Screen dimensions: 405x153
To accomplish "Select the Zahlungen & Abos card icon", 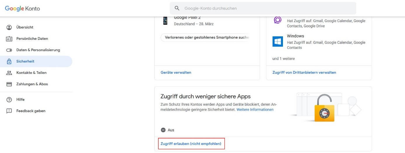I will 9,84.
